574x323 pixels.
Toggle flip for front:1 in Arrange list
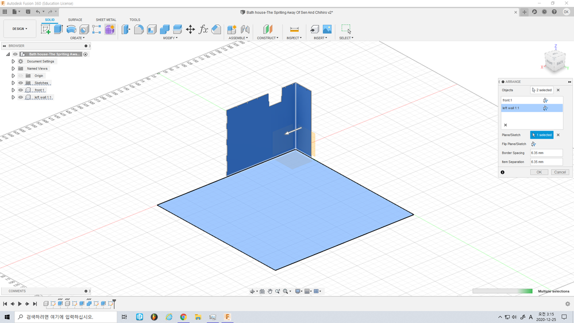[545, 101]
